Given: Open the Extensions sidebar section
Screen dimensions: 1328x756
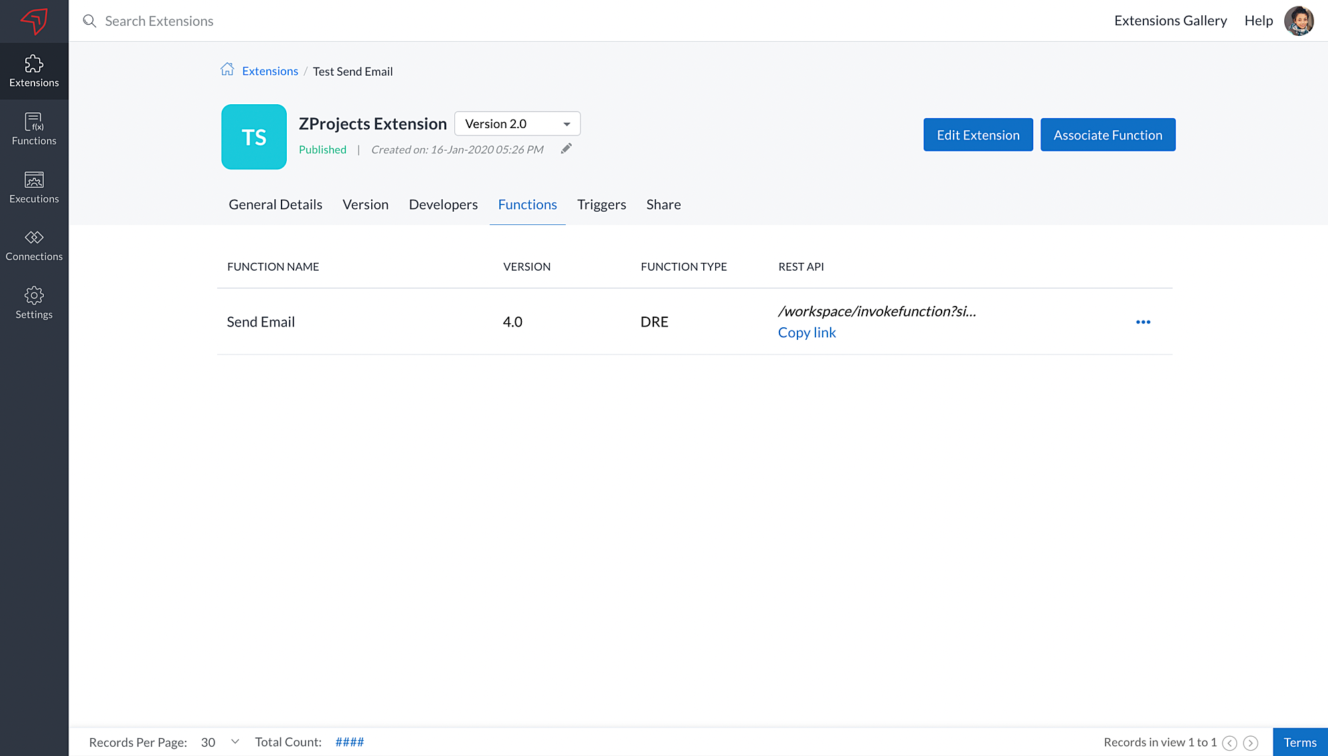Looking at the screenshot, I should [34, 71].
